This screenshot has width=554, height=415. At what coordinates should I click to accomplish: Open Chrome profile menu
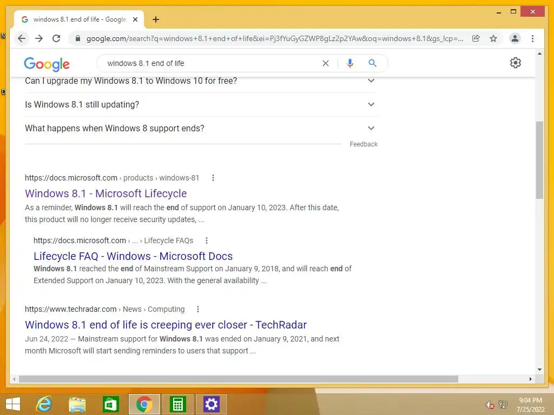point(515,38)
